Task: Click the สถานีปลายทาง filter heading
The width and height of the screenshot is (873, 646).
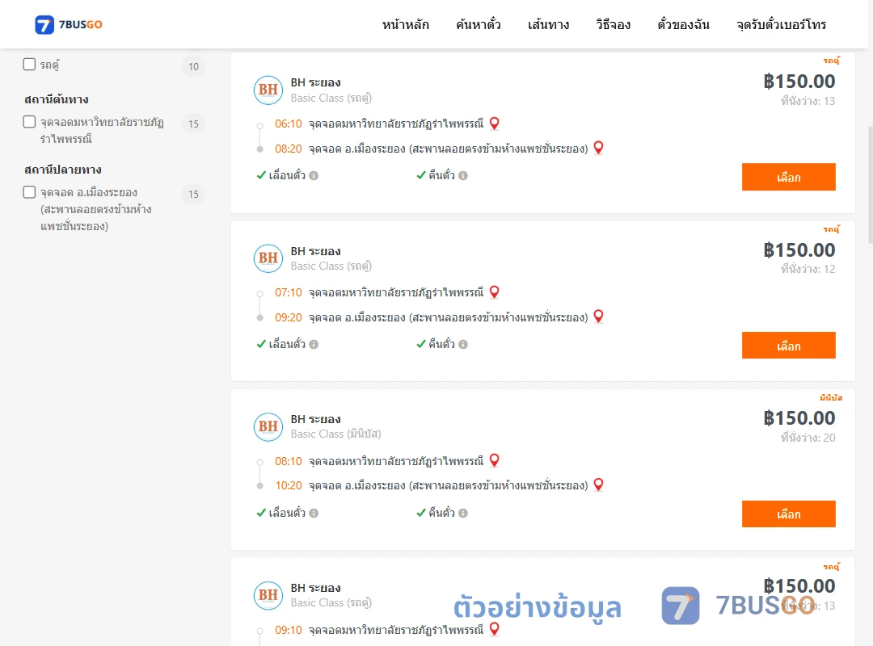Action: click(63, 169)
